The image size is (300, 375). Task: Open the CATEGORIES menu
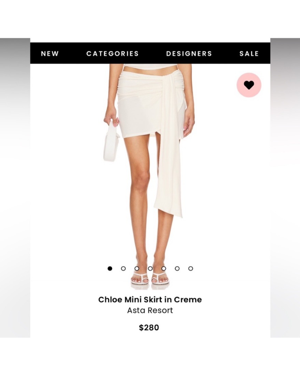(113, 54)
